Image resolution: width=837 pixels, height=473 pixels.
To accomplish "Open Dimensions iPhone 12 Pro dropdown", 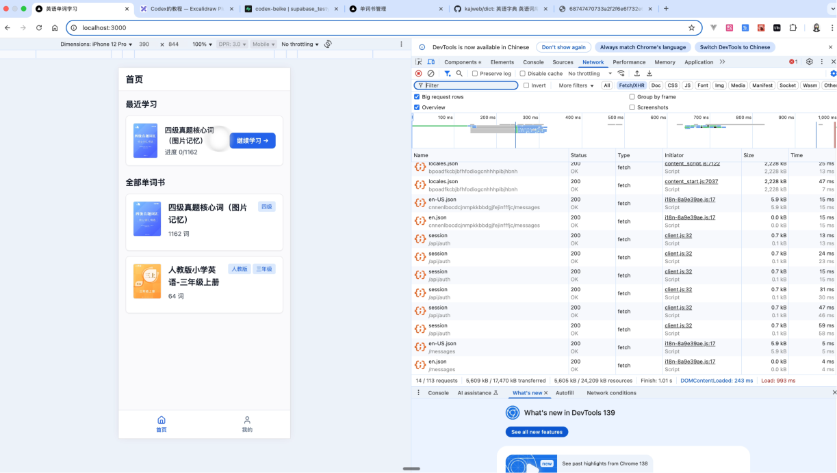I will (96, 44).
